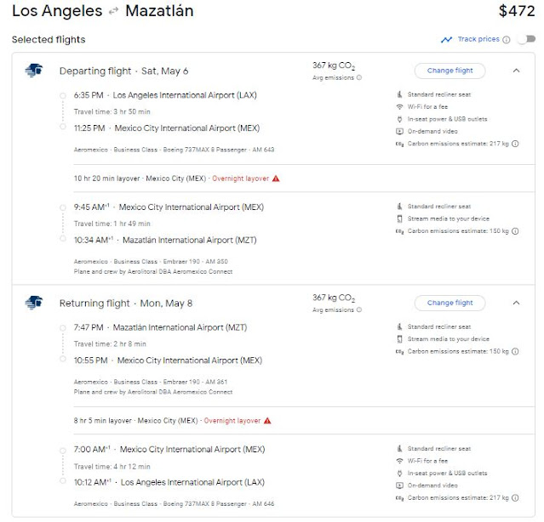The height and width of the screenshot is (522, 544).
Task: Collapse the departing flight details
Action: click(x=516, y=71)
